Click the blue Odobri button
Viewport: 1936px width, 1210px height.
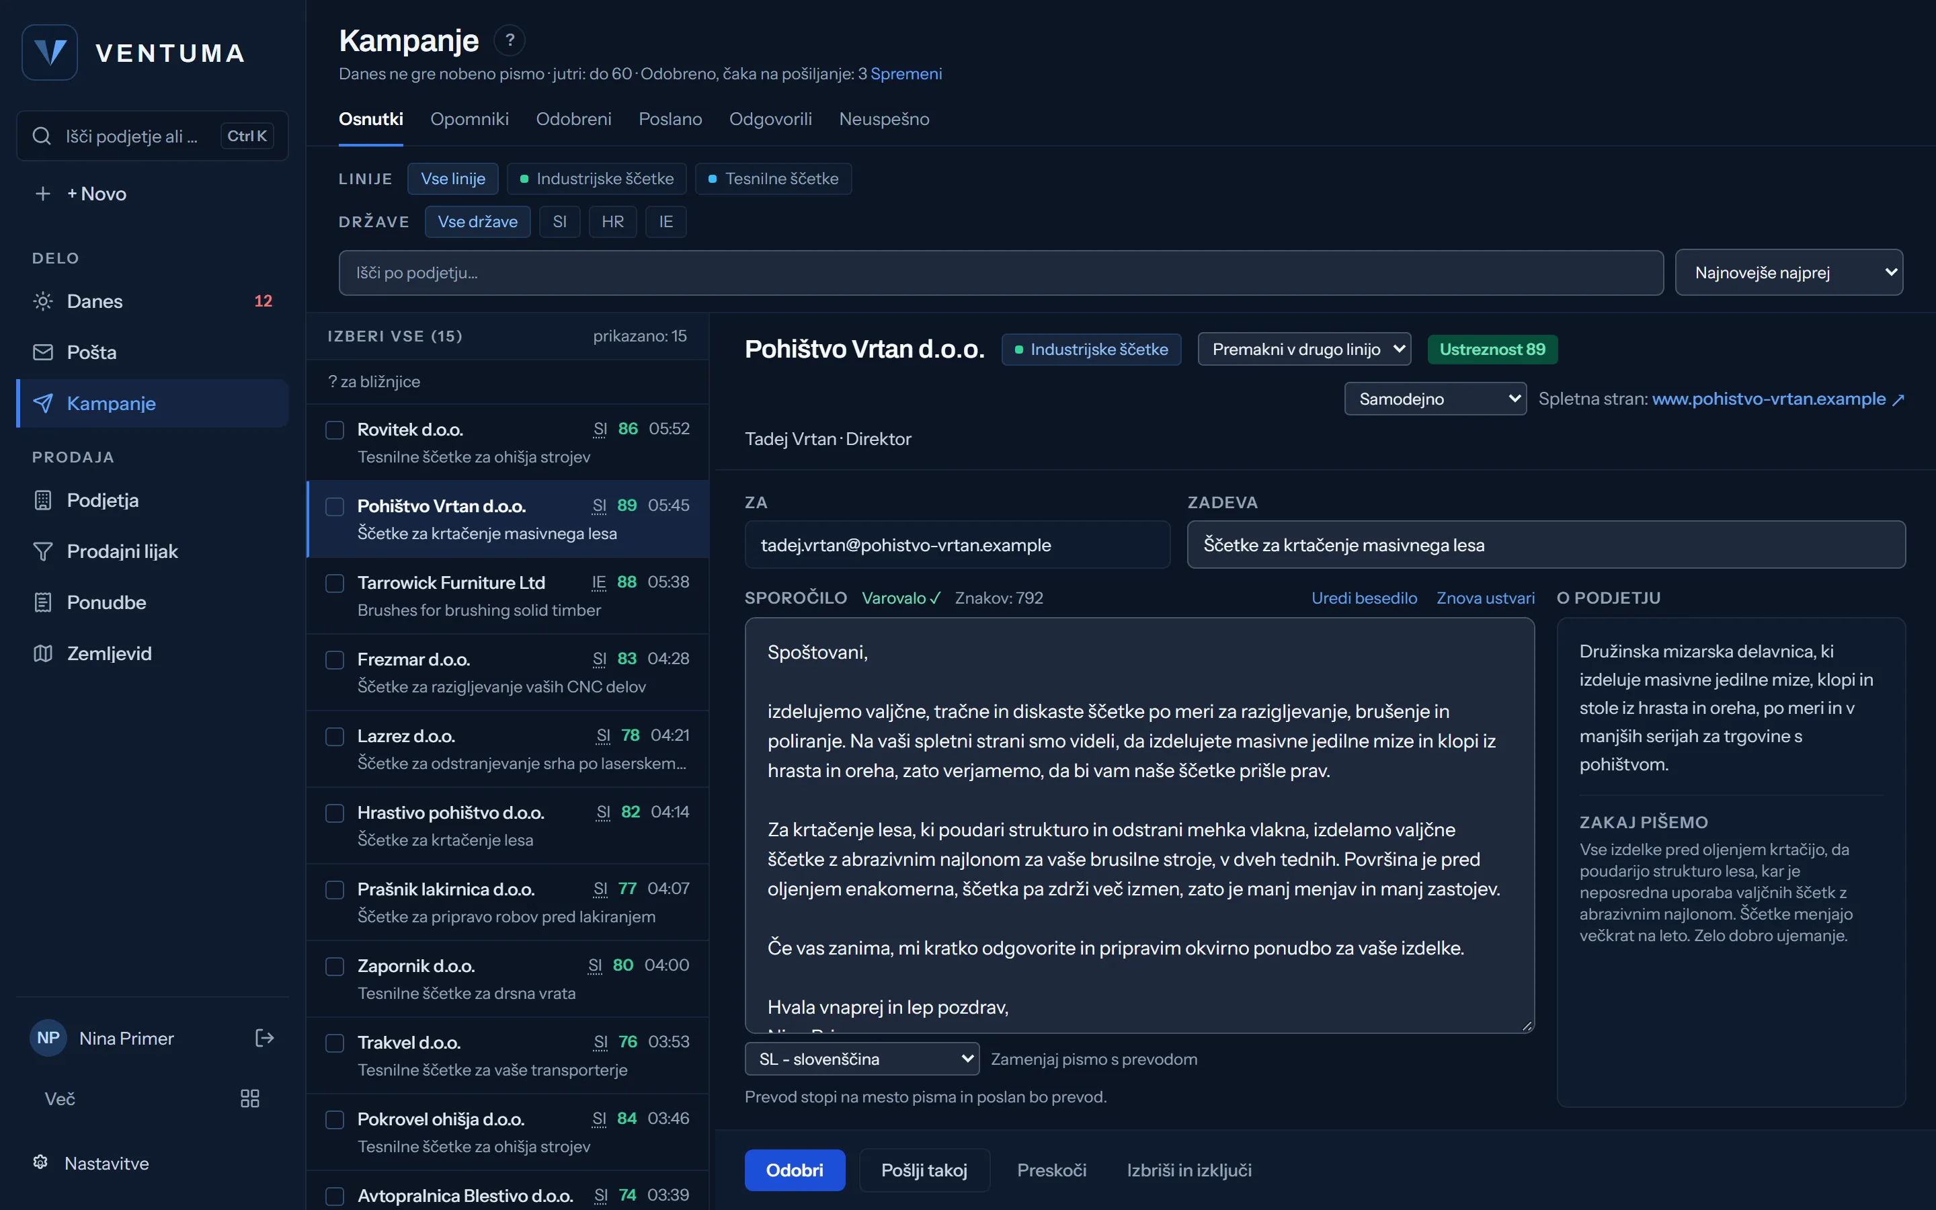tap(795, 1170)
